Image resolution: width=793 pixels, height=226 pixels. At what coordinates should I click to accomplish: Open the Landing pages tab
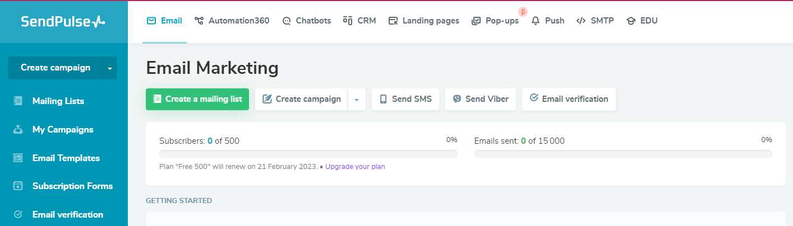click(424, 21)
